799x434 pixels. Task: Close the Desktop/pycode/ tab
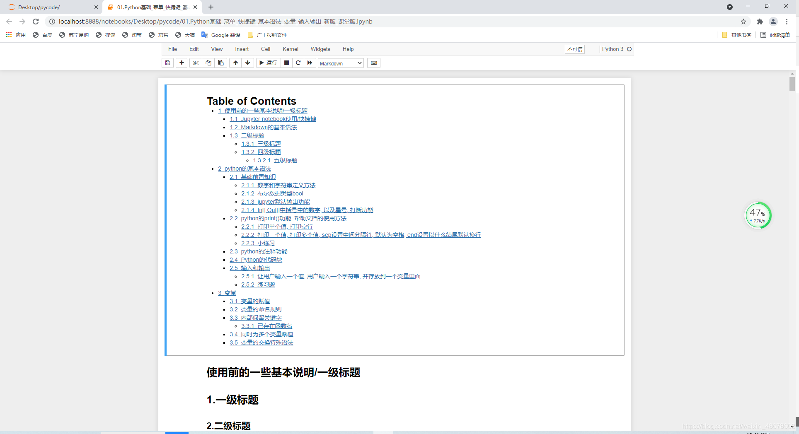pos(96,7)
